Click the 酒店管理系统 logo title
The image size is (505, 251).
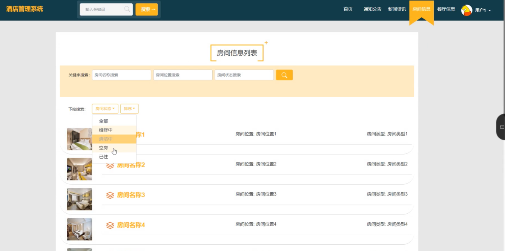[x=25, y=9]
